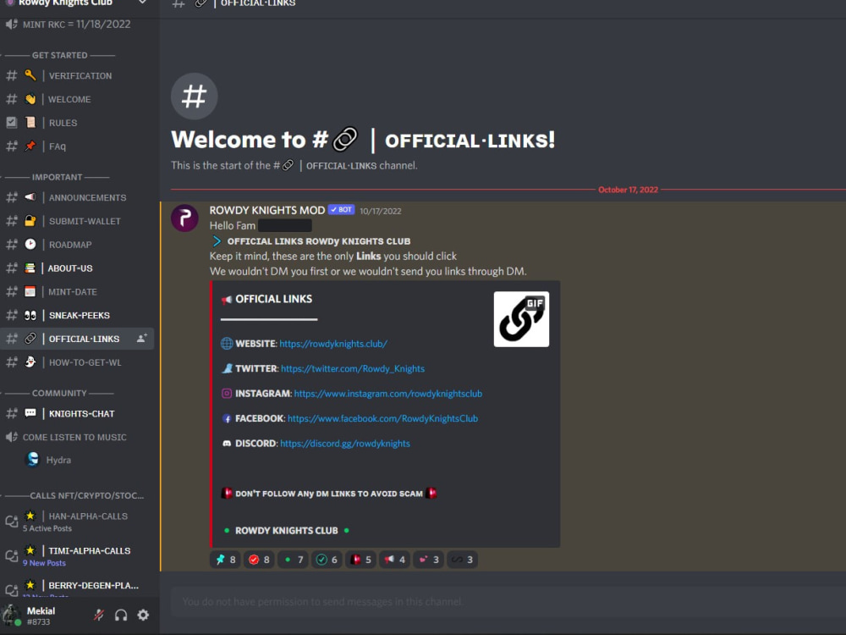Screen dimensions: 846x635
Task: Toggle the headphones deafen button
Action: 121,615
